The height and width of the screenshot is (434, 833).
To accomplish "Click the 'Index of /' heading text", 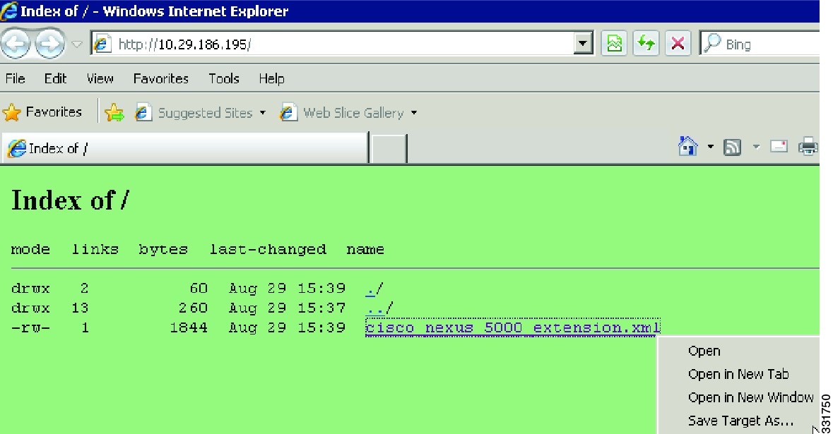I will coord(70,200).
